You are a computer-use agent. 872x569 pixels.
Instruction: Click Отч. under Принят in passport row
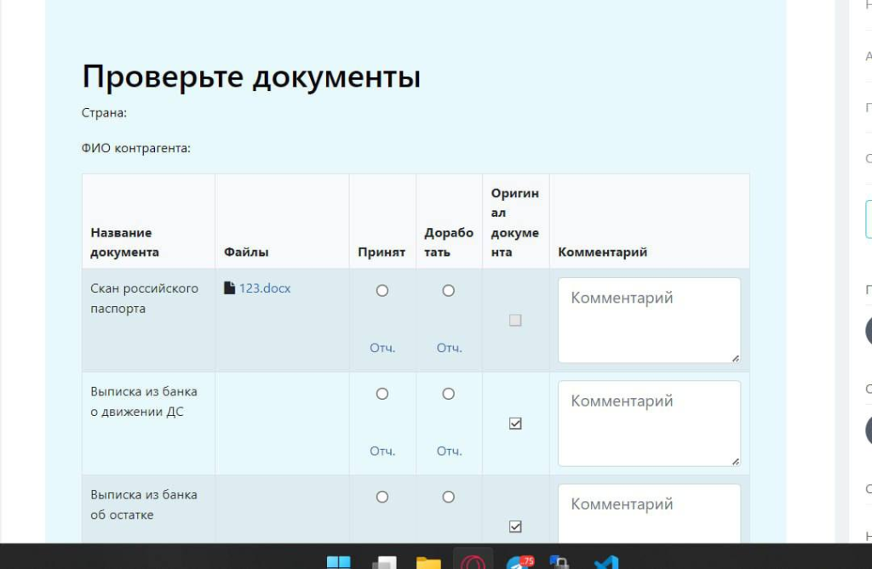coord(382,348)
